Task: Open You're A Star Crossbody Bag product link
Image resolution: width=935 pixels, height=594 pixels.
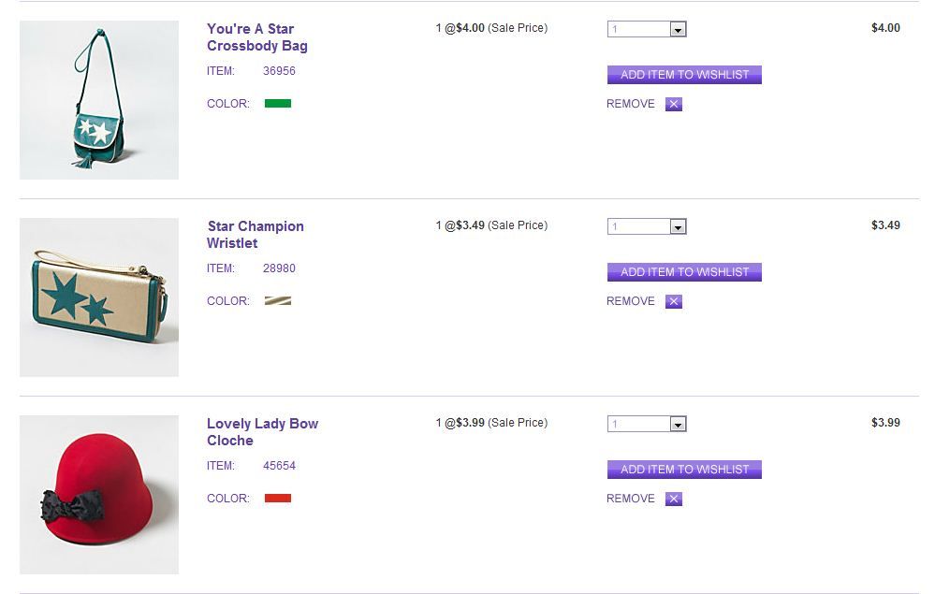Action: point(256,37)
